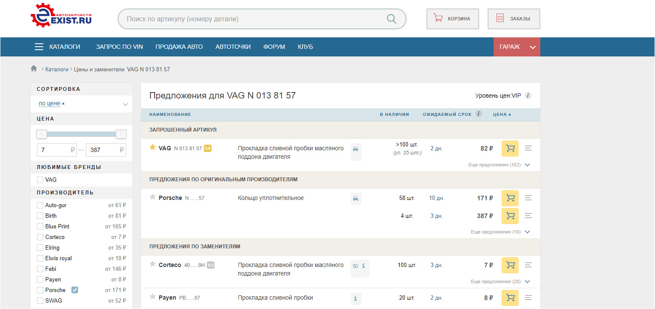Check the Elring manufacturer filter
Image resolution: width=655 pixels, height=309 pixels.
[x=40, y=247]
